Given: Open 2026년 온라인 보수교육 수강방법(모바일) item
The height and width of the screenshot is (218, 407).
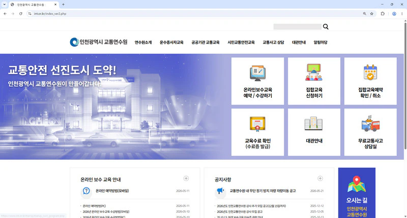Looking at the screenshot, I should 106,211.
